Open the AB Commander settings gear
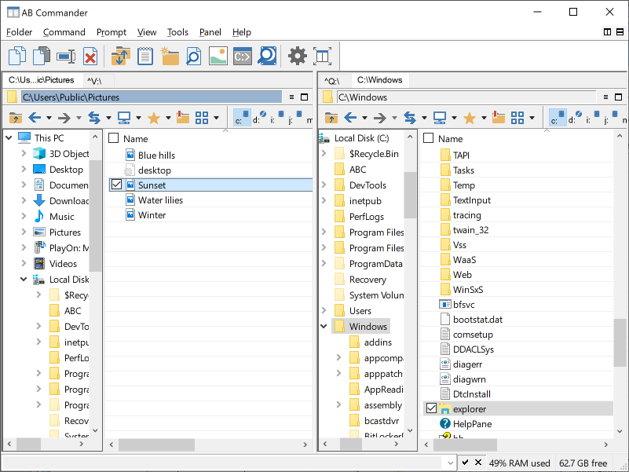This screenshot has height=472, width=629. (x=297, y=56)
